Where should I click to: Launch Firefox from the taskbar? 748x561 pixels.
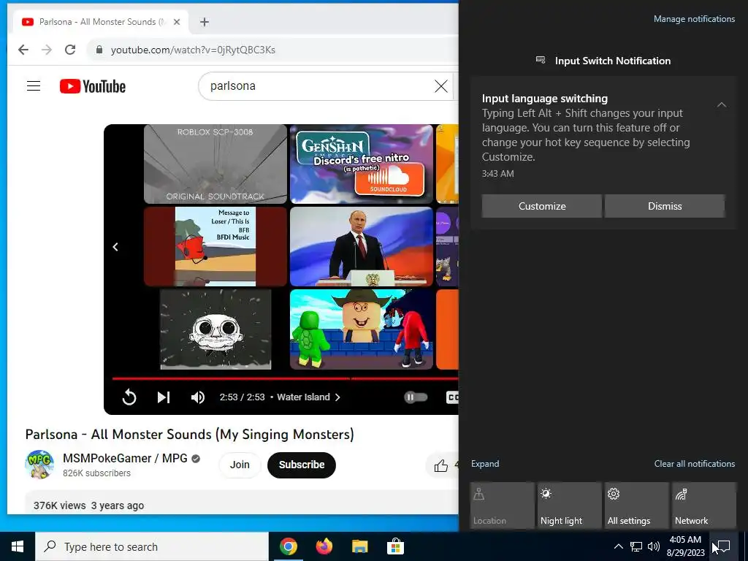[324, 546]
